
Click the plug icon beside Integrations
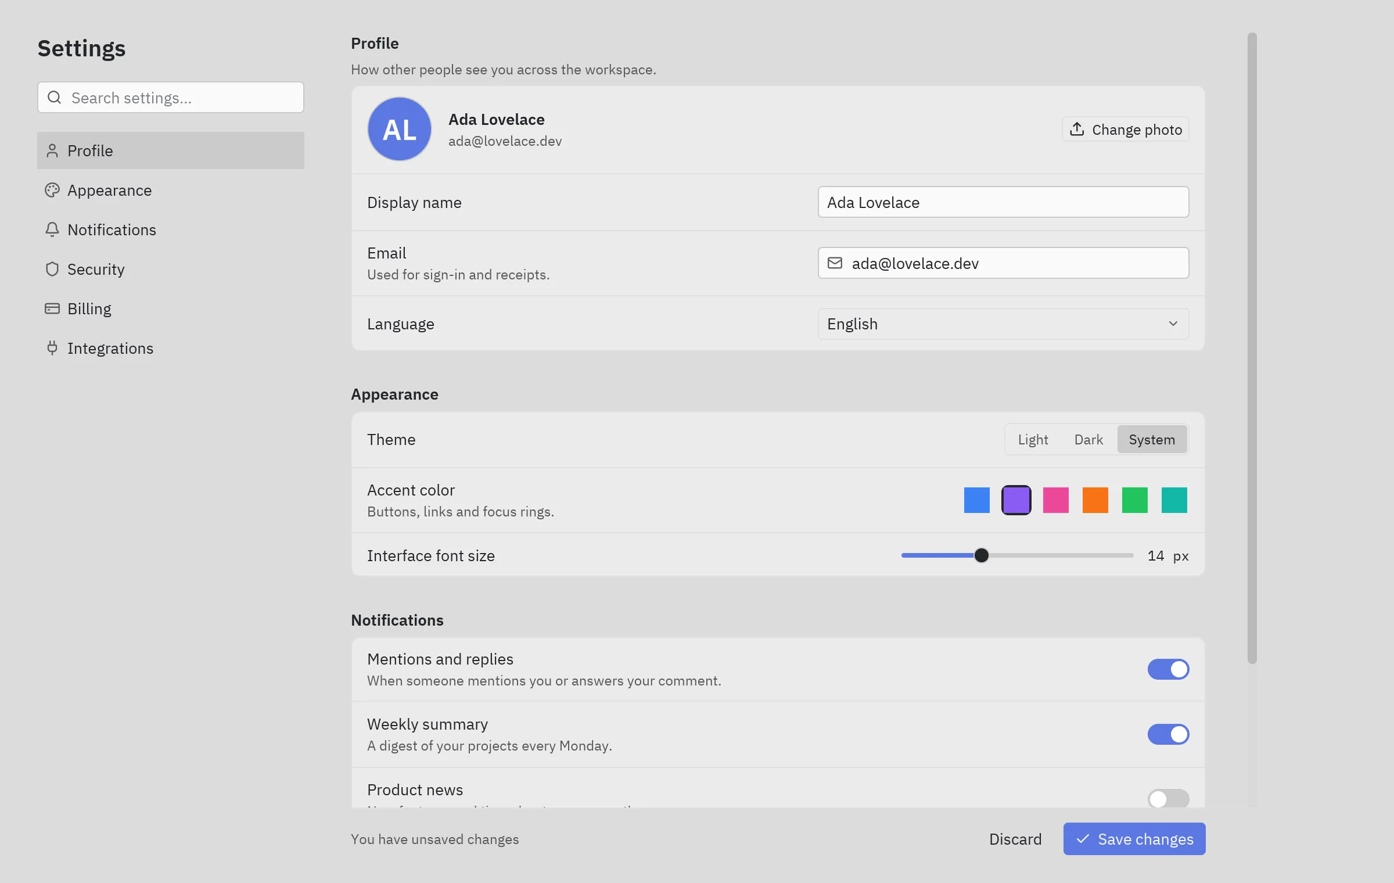(52, 348)
